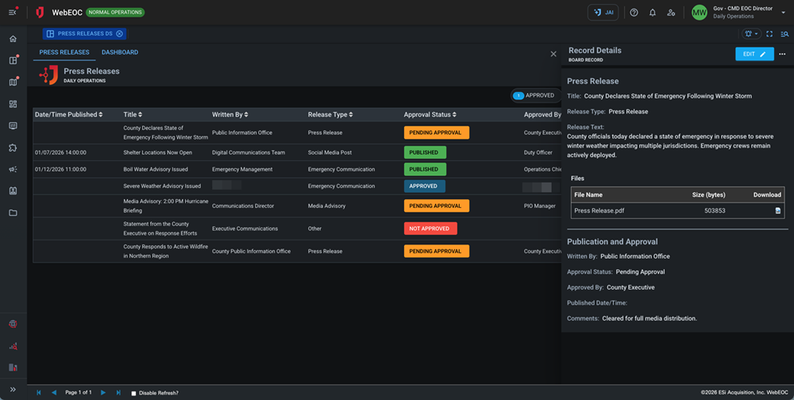Enter fullscreen with the expand icon

point(769,34)
